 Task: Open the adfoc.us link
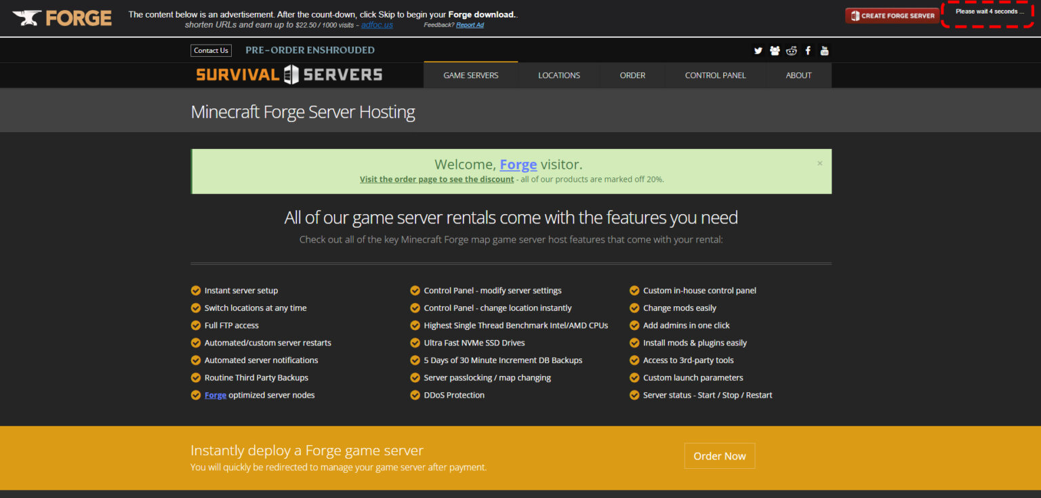377,25
